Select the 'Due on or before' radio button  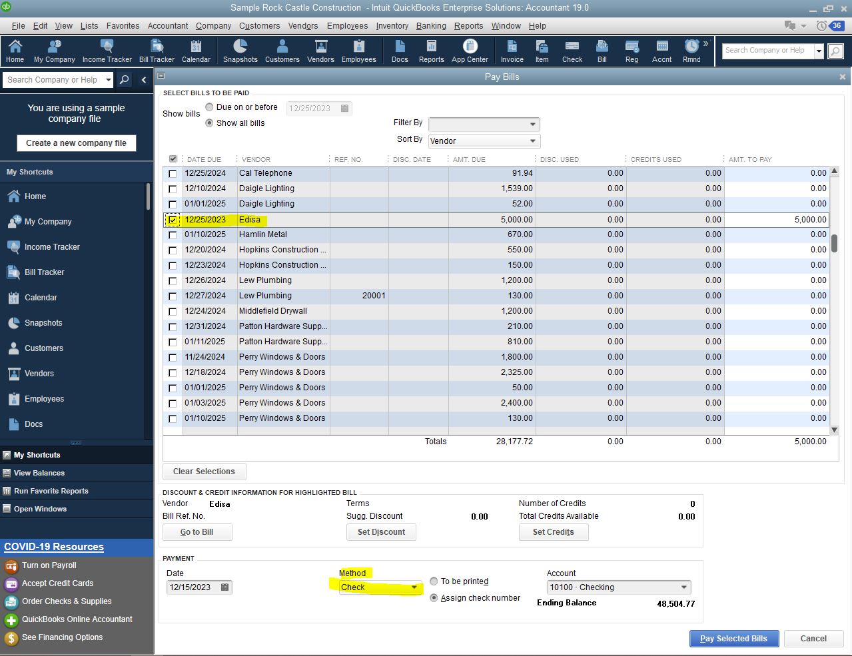(x=210, y=107)
